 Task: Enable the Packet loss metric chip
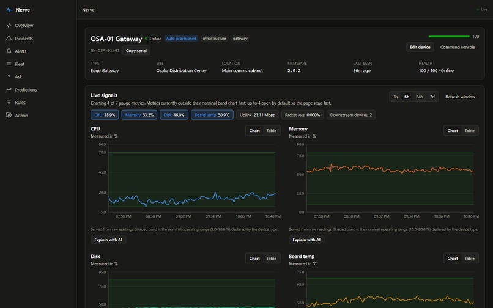pos(302,115)
